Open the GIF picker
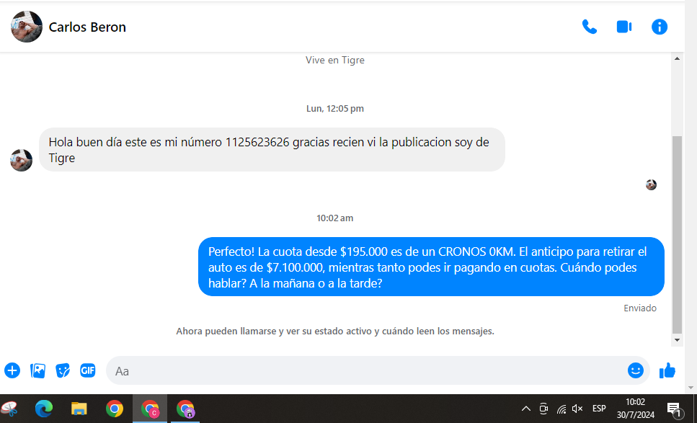 coord(88,370)
